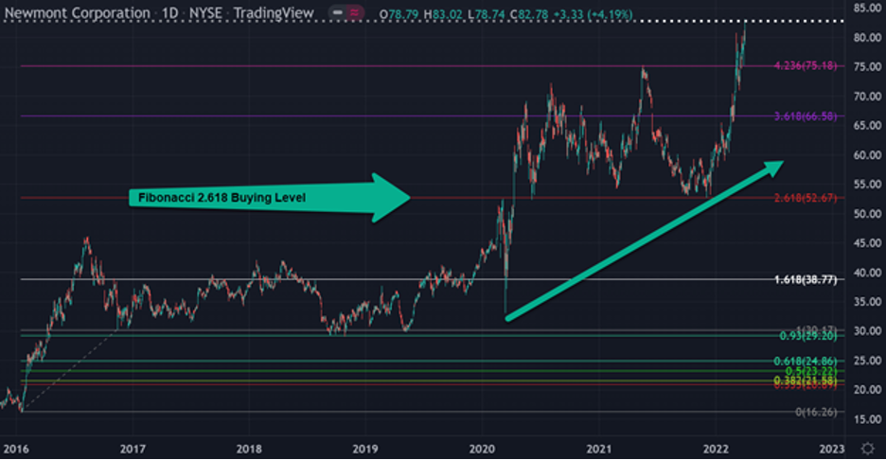Select the 0(16.26) Fibonacci level label
Viewport: 886px width, 460px height.
tap(817, 412)
